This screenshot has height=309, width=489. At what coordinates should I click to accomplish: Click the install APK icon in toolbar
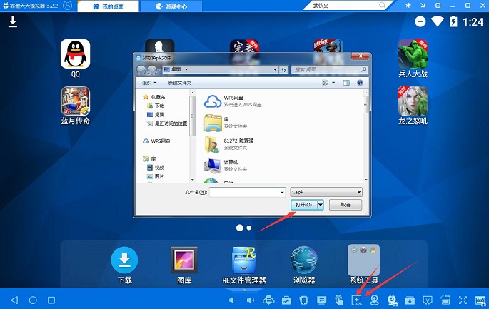(x=357, y=300)
